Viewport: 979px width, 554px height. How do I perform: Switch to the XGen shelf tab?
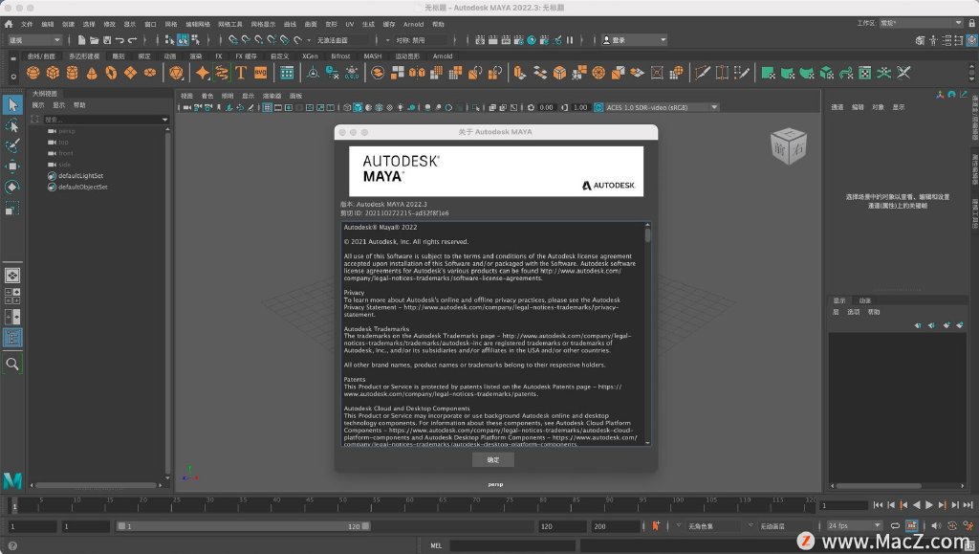[x=311, y=56]
